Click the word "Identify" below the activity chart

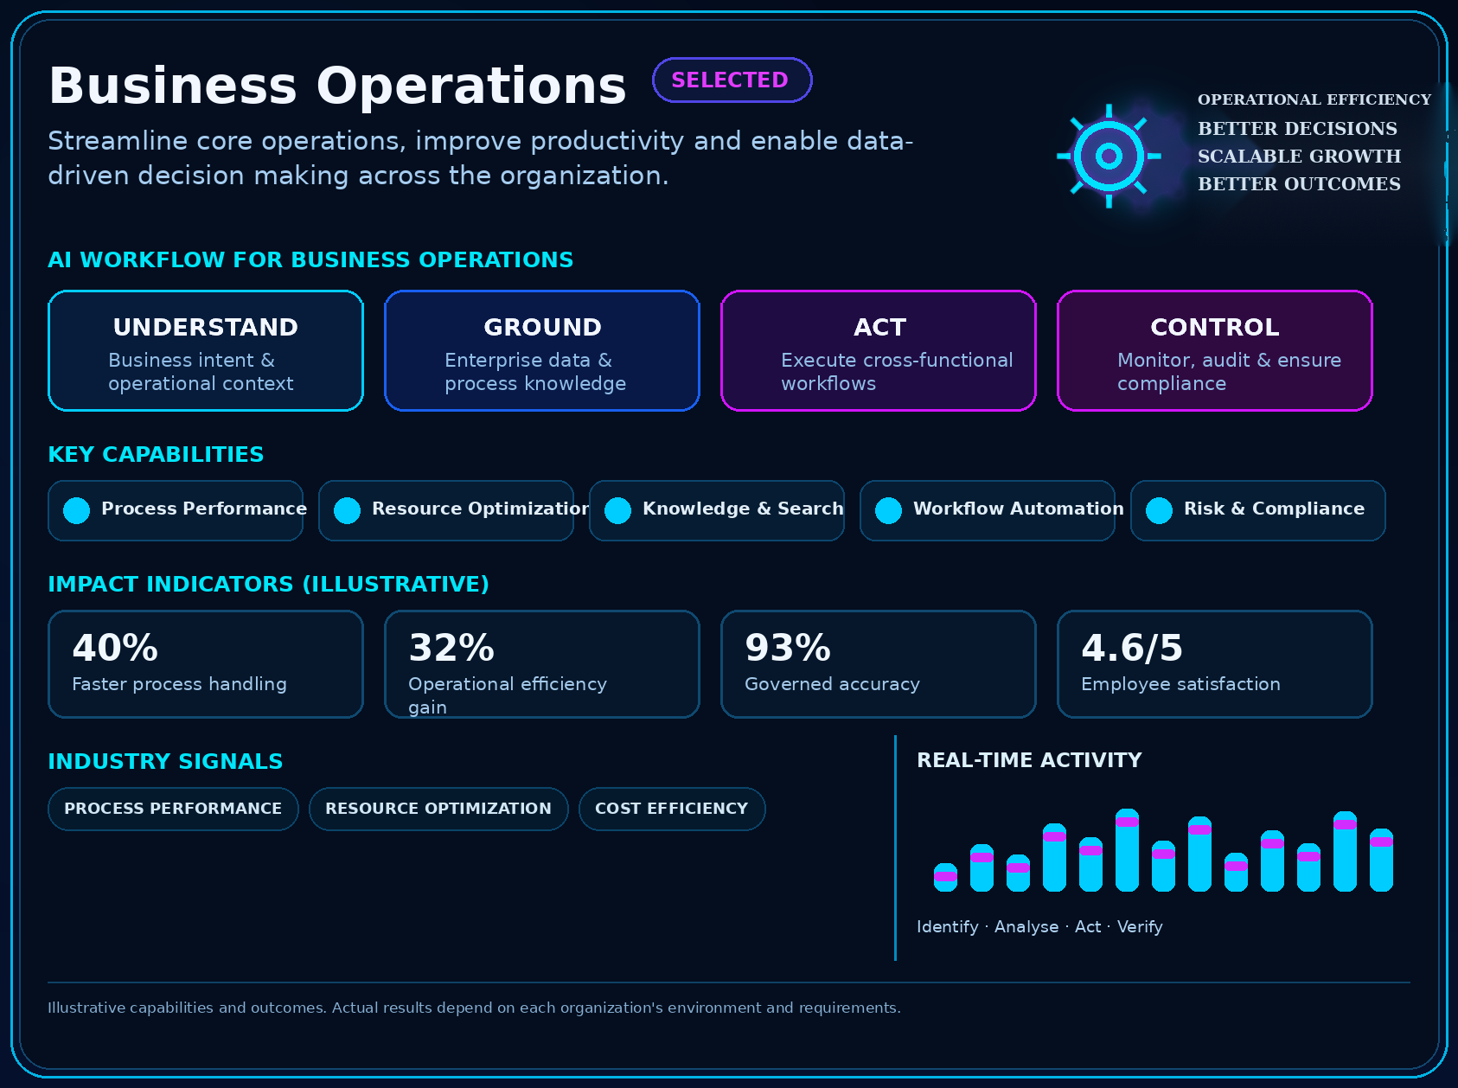tap(948, 927)
